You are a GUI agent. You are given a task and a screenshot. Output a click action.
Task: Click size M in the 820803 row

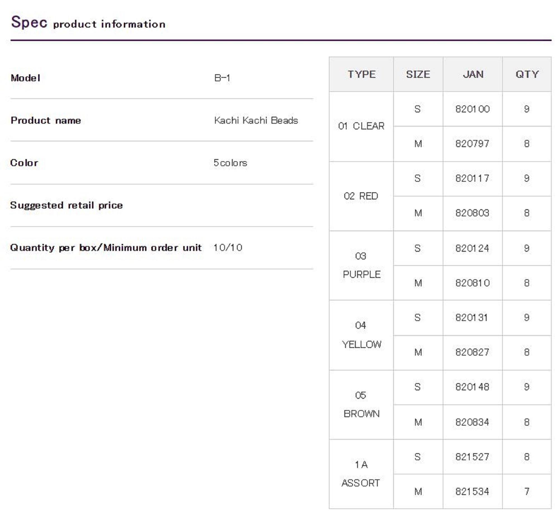[x=418, y=213]
